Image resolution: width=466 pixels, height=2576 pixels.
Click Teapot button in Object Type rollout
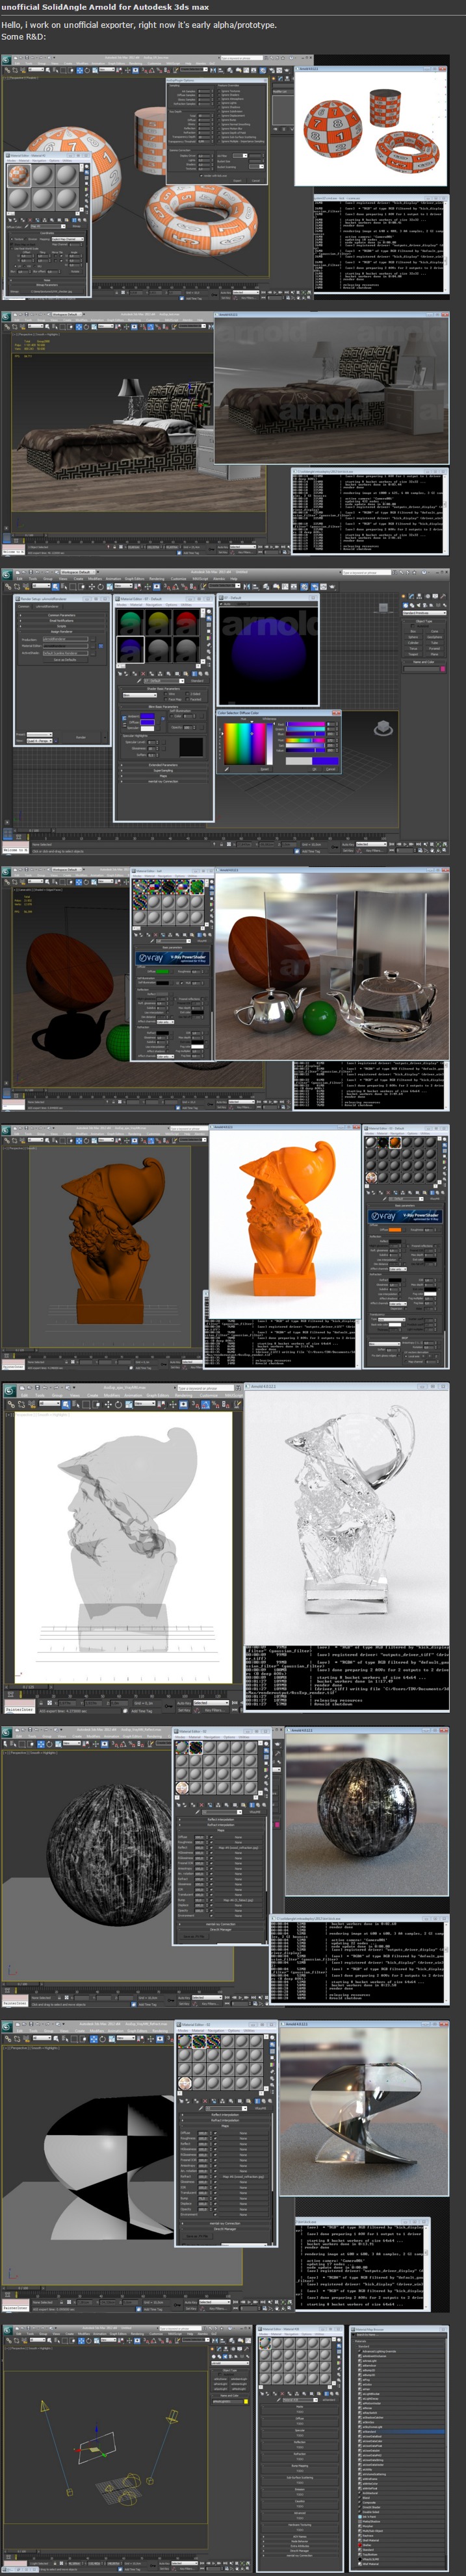point(413,654)
